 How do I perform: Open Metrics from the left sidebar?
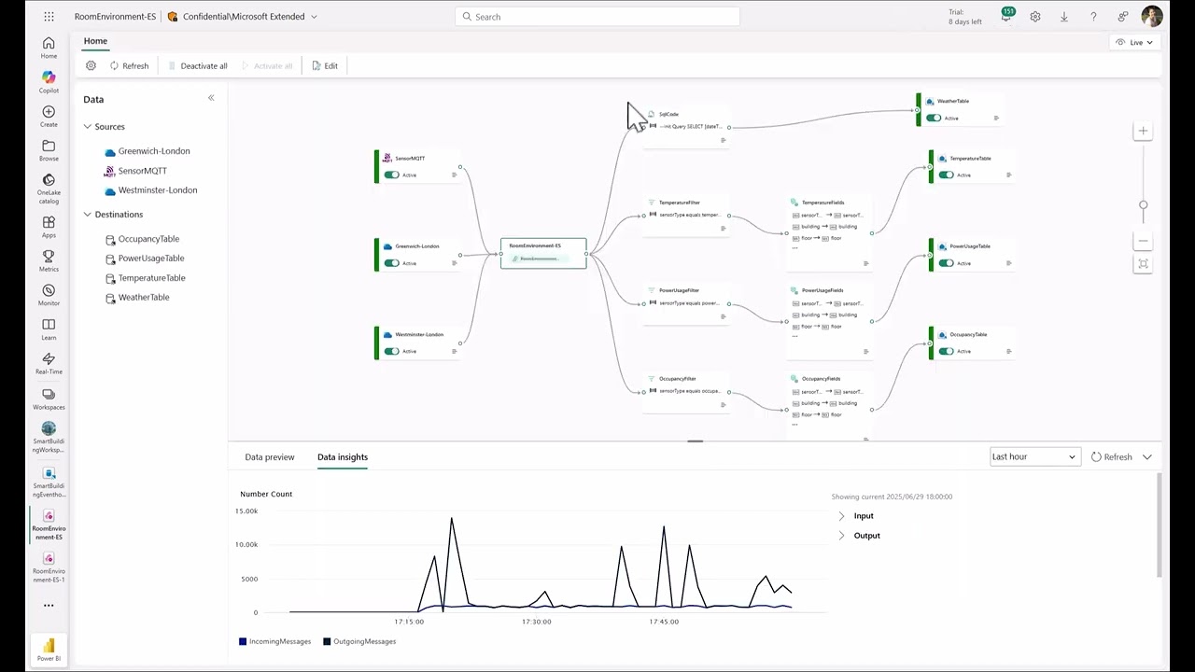pyautogui.click(x=49, y=260)
